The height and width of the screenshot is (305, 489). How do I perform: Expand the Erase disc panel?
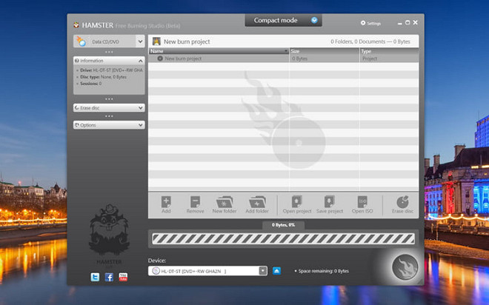point(140,108)
